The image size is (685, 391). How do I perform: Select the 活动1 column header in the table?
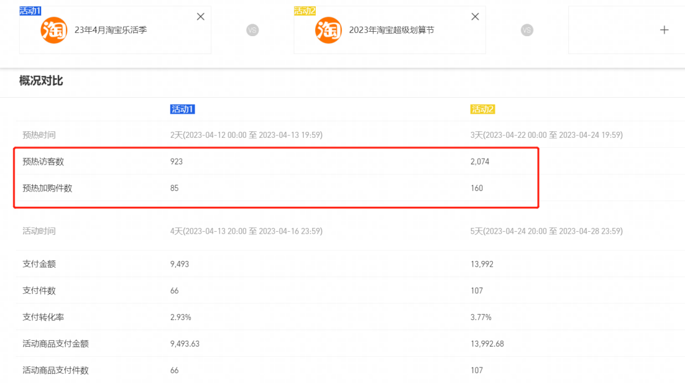183,109
